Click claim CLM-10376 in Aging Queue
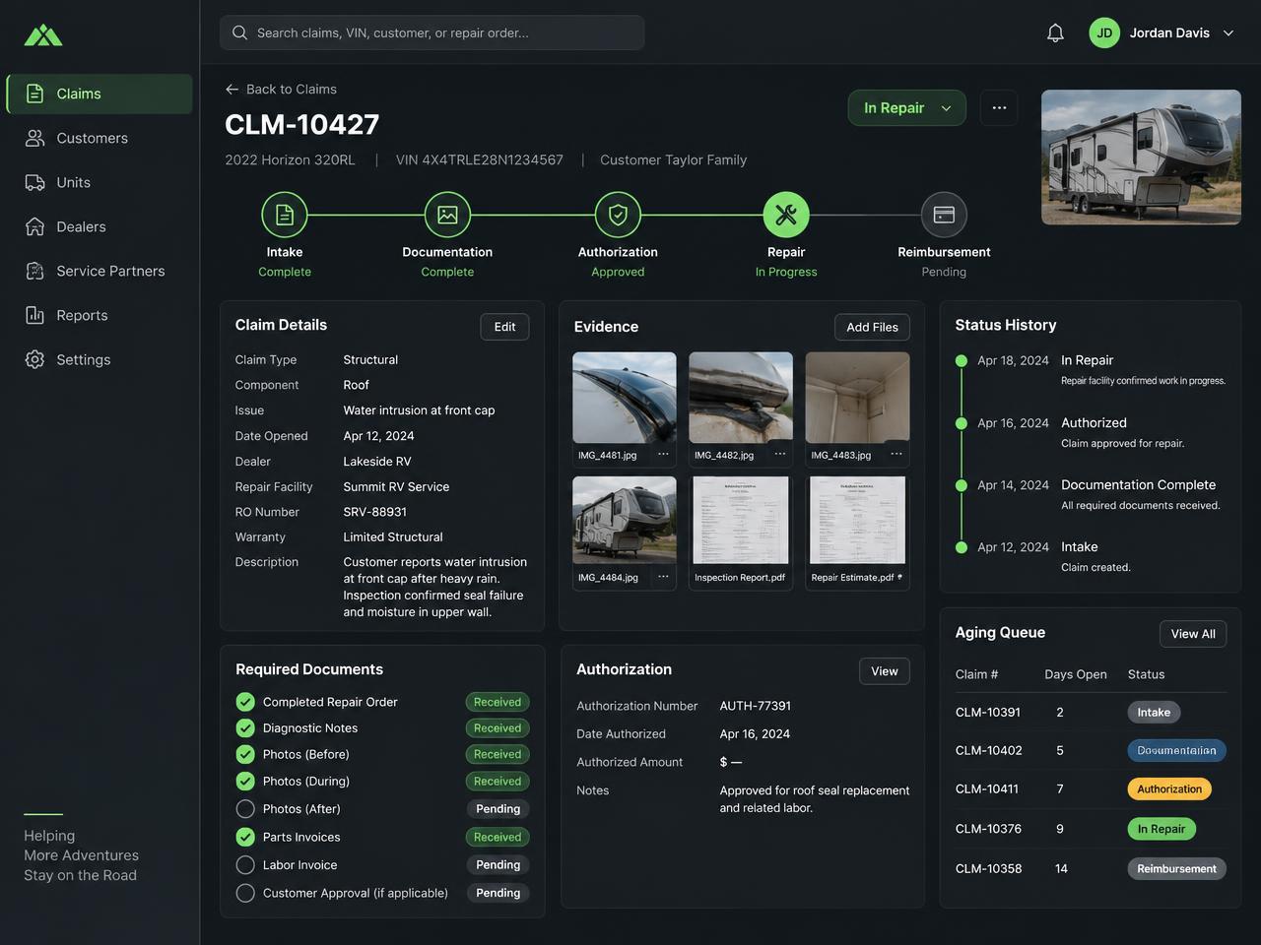The width and height of the screenshot is (1261, 945). click(988, 829)
